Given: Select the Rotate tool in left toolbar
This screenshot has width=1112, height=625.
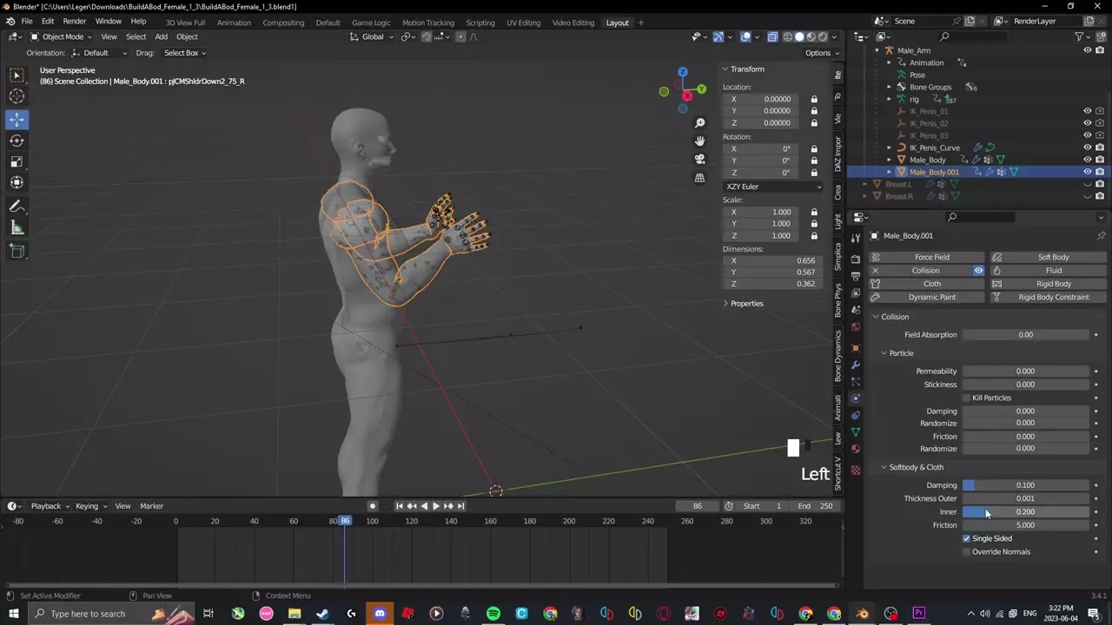Looking at the screenshot, I should [x=17, y=141].
